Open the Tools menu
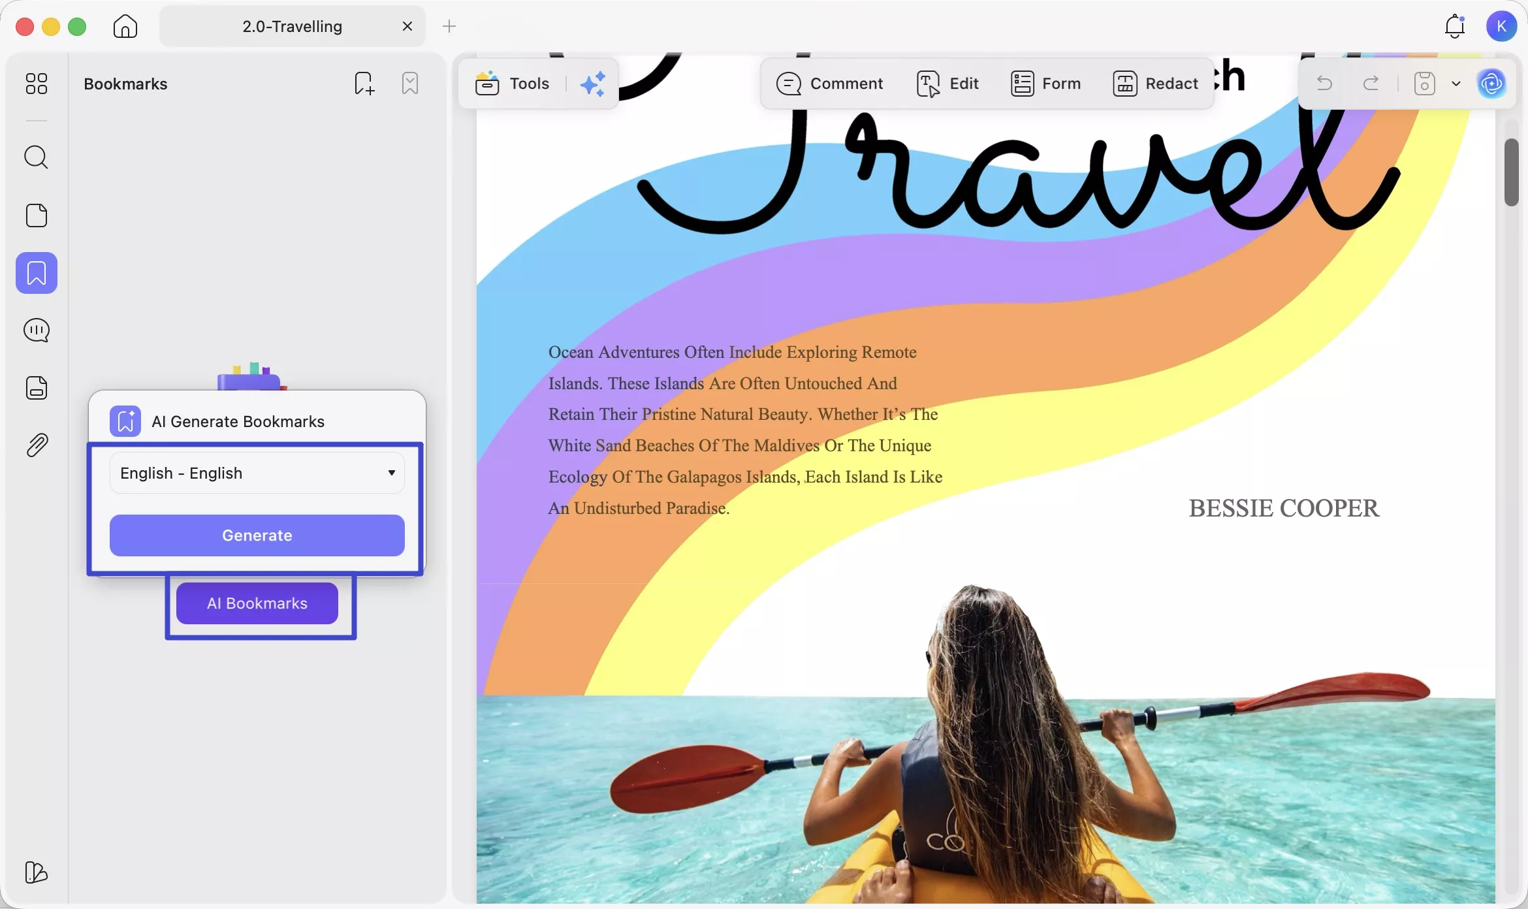Image resolution: width=1528 pixels, height=909 pixels. (513, 84)
